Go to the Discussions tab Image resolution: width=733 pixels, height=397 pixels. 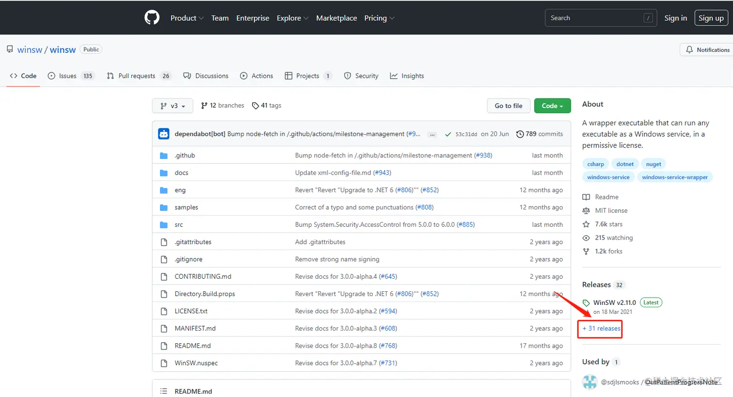pos(206,76)
